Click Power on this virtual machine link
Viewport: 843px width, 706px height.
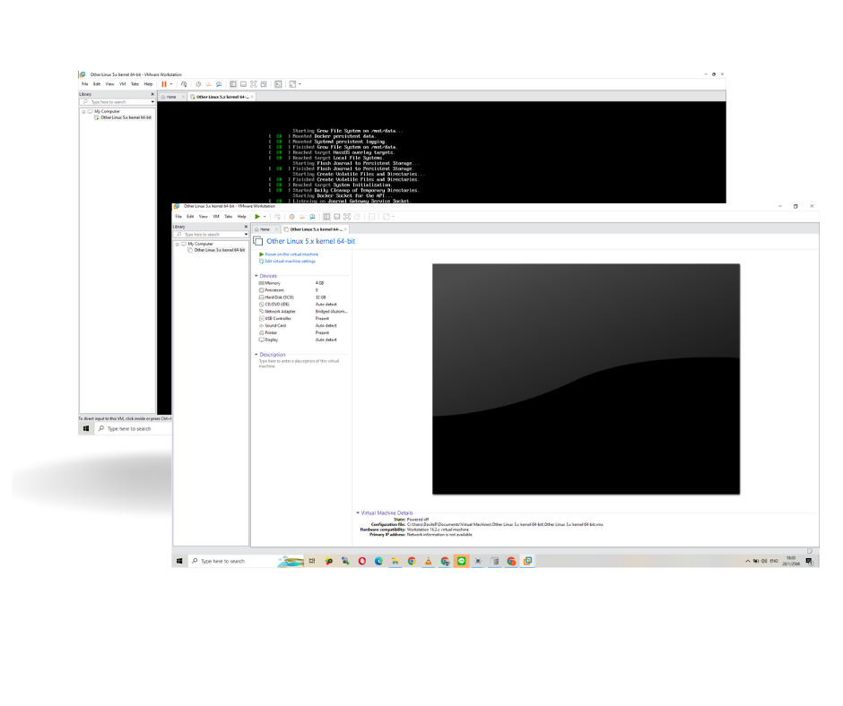pos(291,254)
